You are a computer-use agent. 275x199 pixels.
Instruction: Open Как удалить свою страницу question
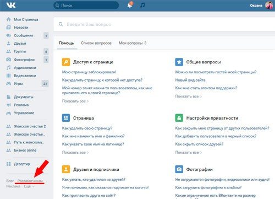point(87,128)
